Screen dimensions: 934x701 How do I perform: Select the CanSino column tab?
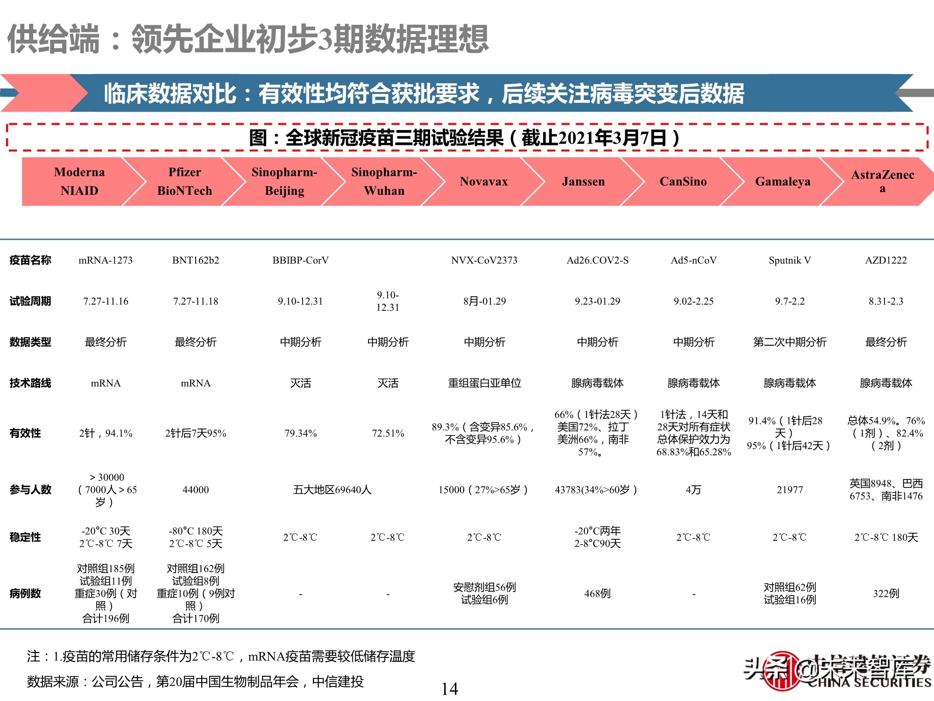pos(683,181)
